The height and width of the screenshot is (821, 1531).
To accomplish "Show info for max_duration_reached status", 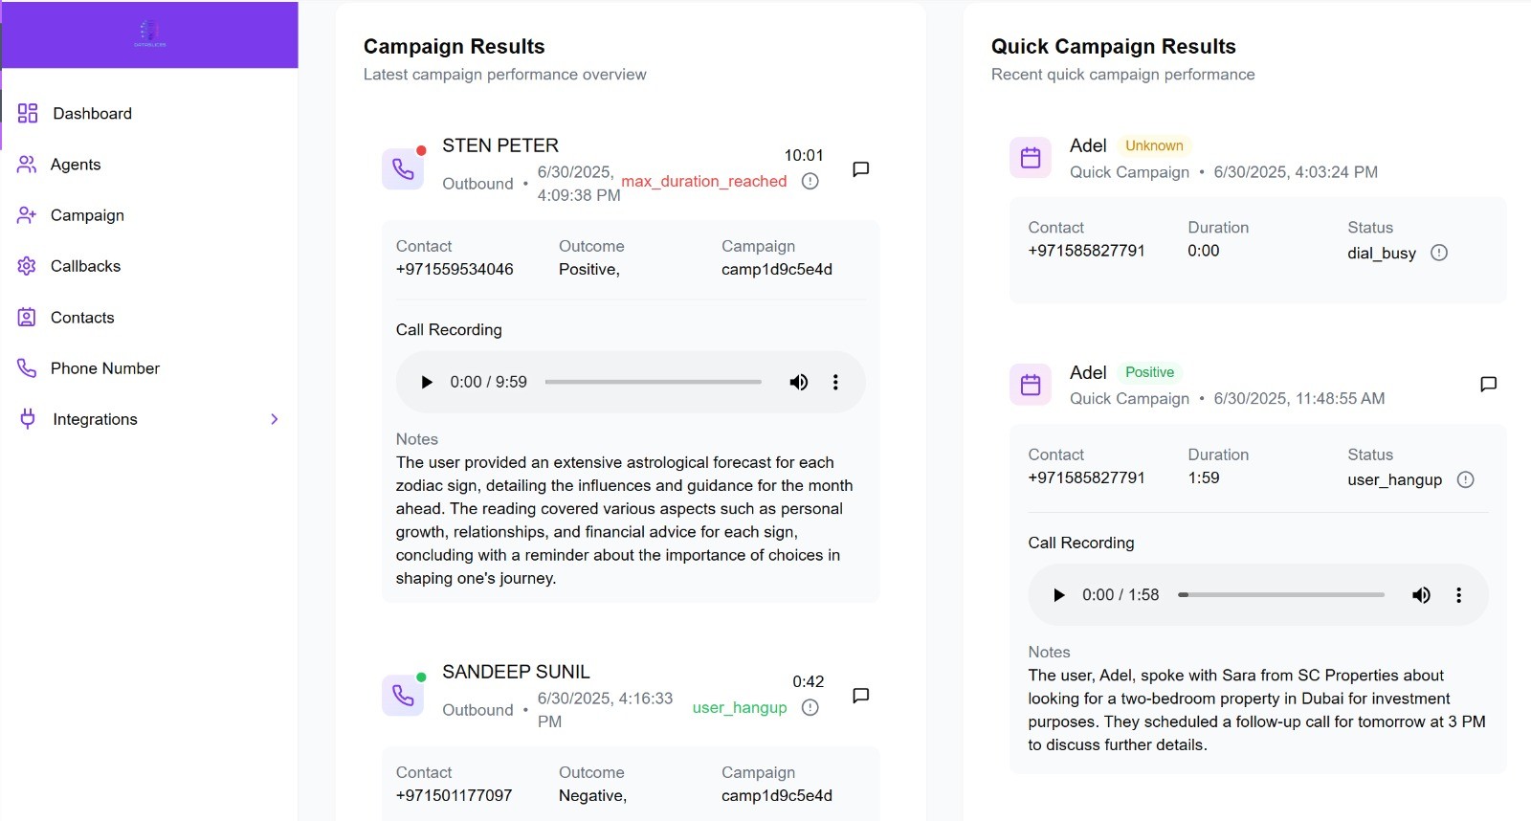I will pos(810,181).
